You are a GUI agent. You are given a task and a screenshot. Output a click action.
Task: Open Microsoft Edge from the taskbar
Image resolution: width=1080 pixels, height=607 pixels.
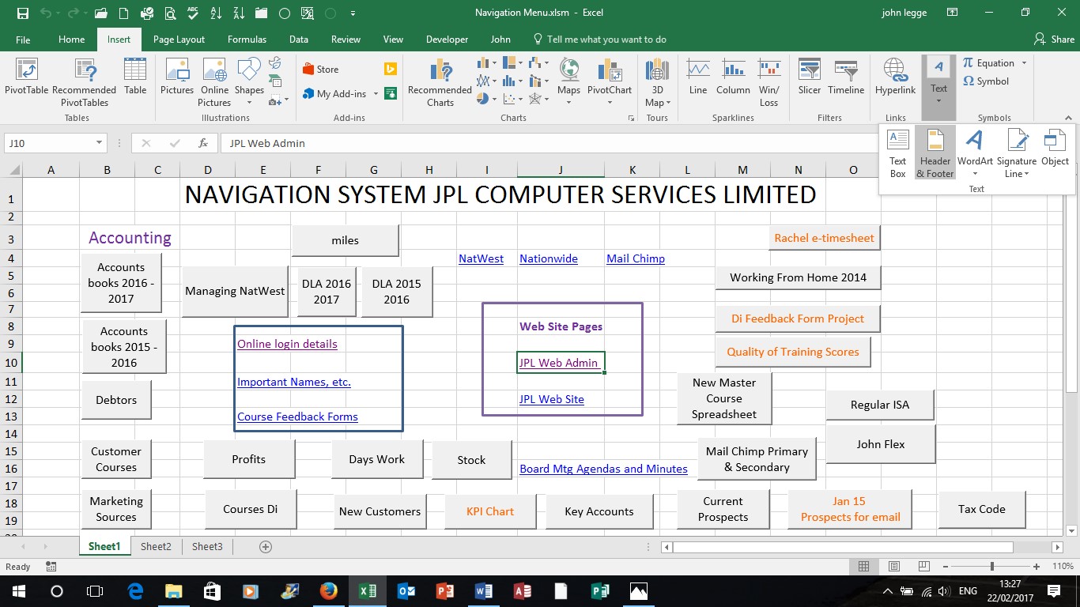point(135,590)
